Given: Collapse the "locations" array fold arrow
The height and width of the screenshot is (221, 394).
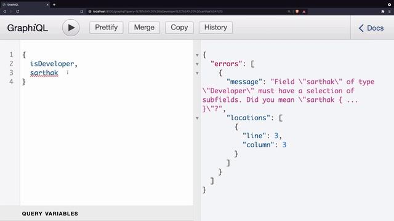Looking at the screenshot, I should [x=197, y=118].
